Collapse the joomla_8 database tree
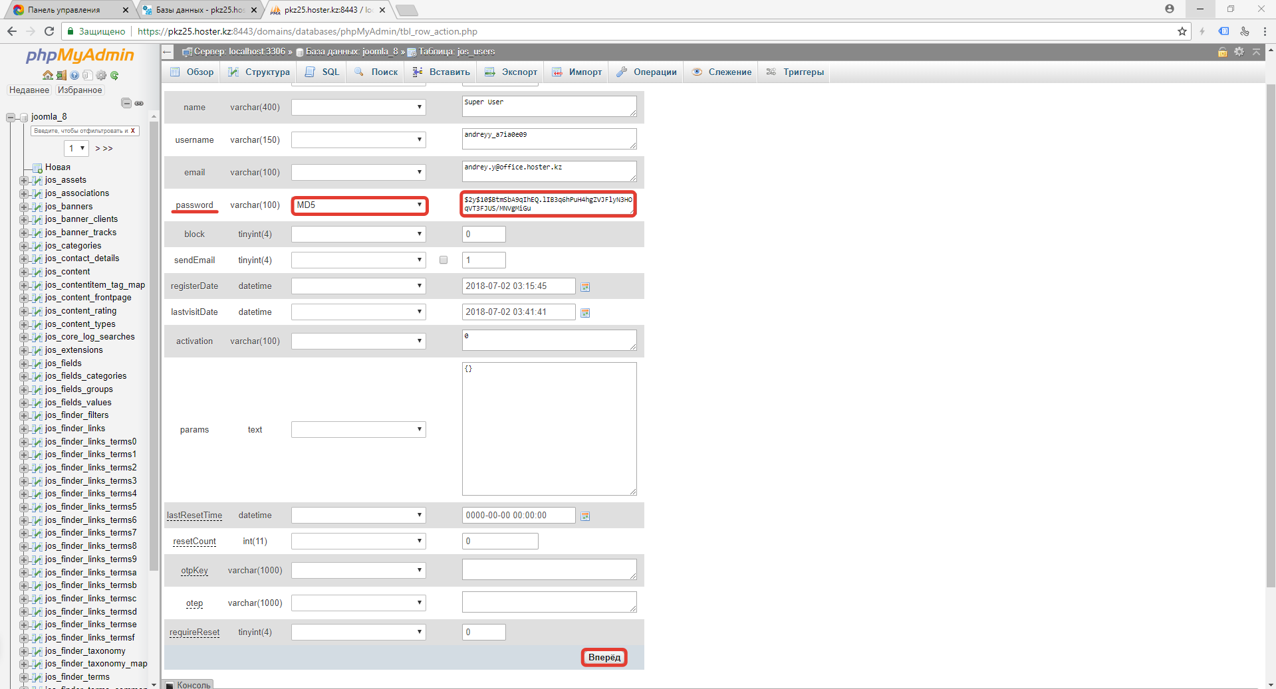1276x689 pixels. coord(11,118)
